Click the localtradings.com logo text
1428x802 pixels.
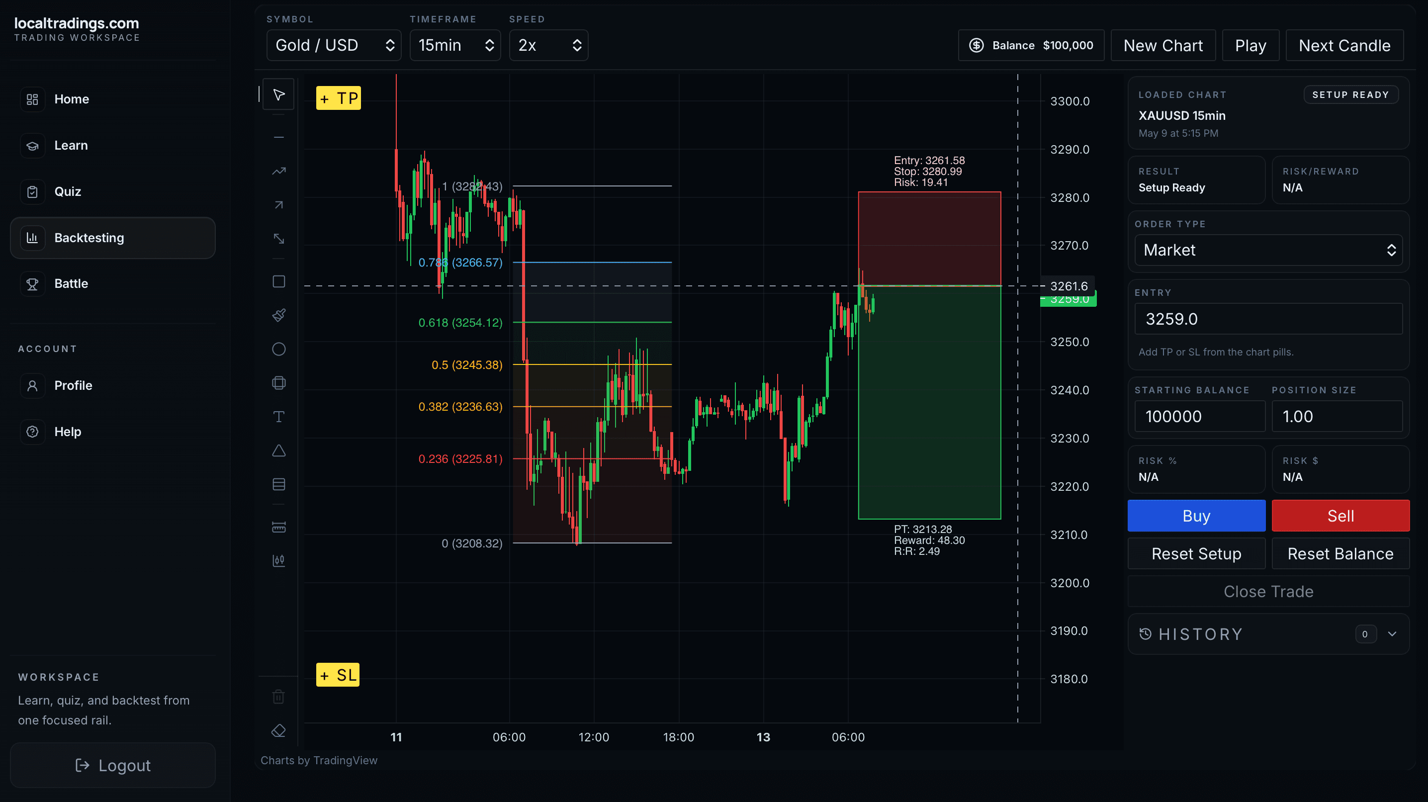coord(77,23)
